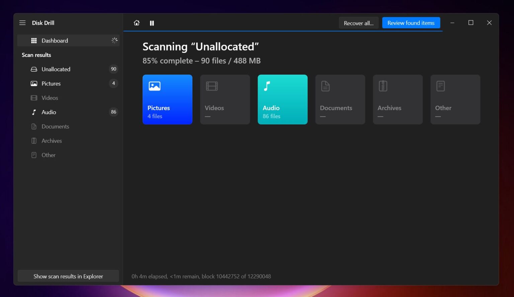Screen dimensions: 514x297
Task: Open the hamburger menu
Action: point(22,23)
